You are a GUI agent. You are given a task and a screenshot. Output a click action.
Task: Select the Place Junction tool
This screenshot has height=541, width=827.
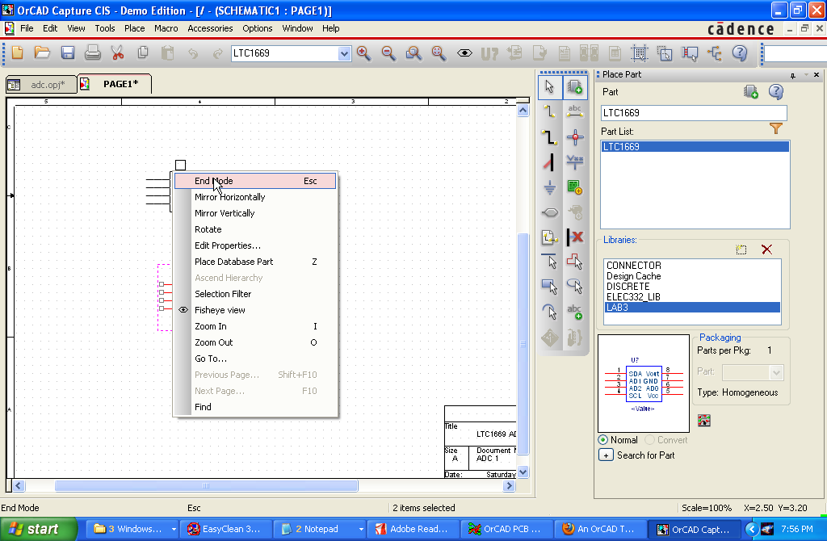point(575,137)
